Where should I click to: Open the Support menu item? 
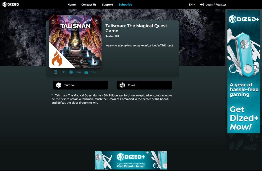(107, 5)
